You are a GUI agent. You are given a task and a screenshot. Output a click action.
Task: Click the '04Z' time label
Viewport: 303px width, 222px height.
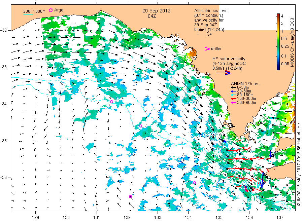152,16
